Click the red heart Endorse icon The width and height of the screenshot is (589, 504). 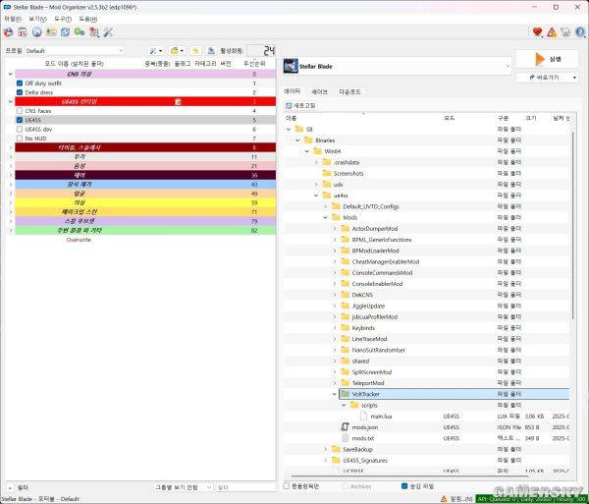coord(537,32)
